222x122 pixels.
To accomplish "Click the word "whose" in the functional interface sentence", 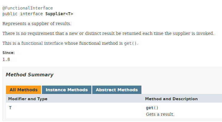I will pyautogui.click(x=71, y=43).
